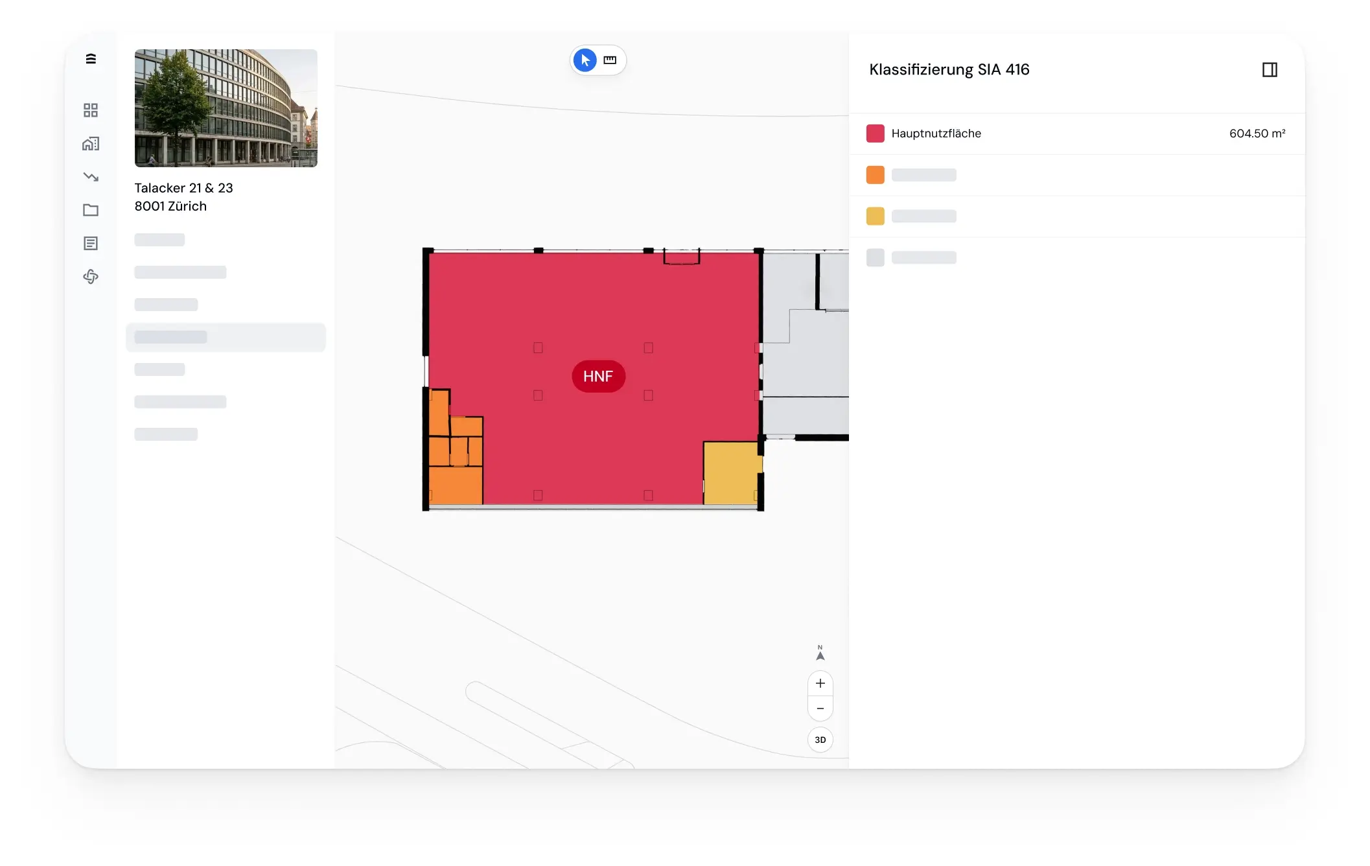Image resolution: width=1370 pixels, height=866 pixels.
Task: Click the pinwheel icon in sidebar
Action: [91, 277]
